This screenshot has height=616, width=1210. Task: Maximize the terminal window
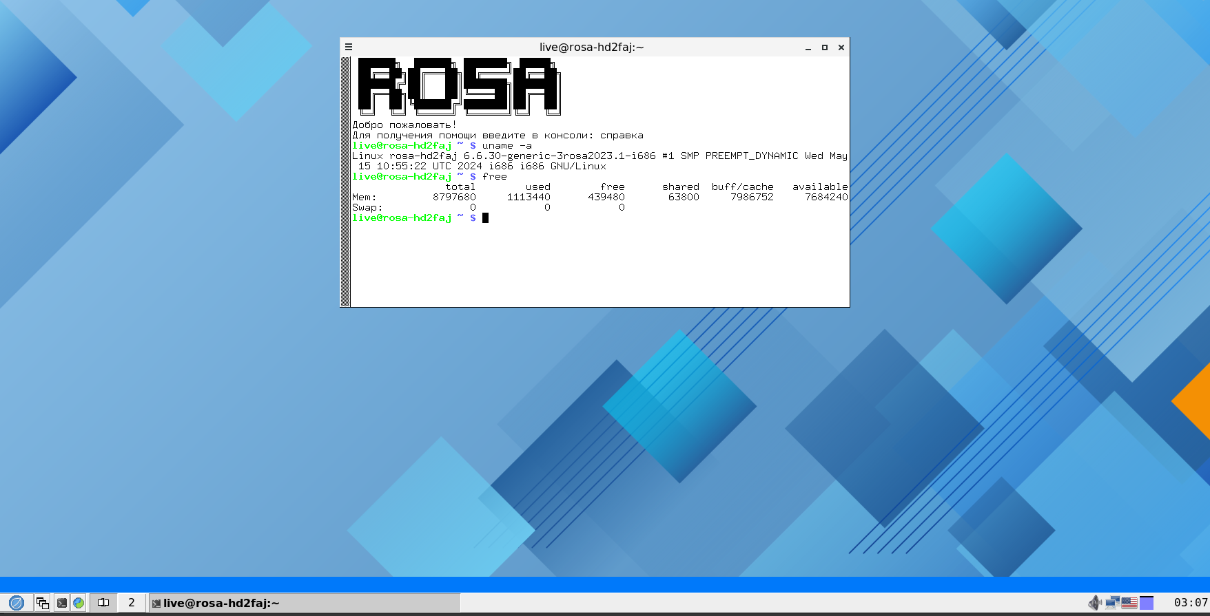point(825,47)
